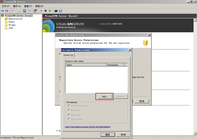Viewport: 197px width, 139px height.
Task: Open the command prompt toolbar icon
Action: (56, 11)
